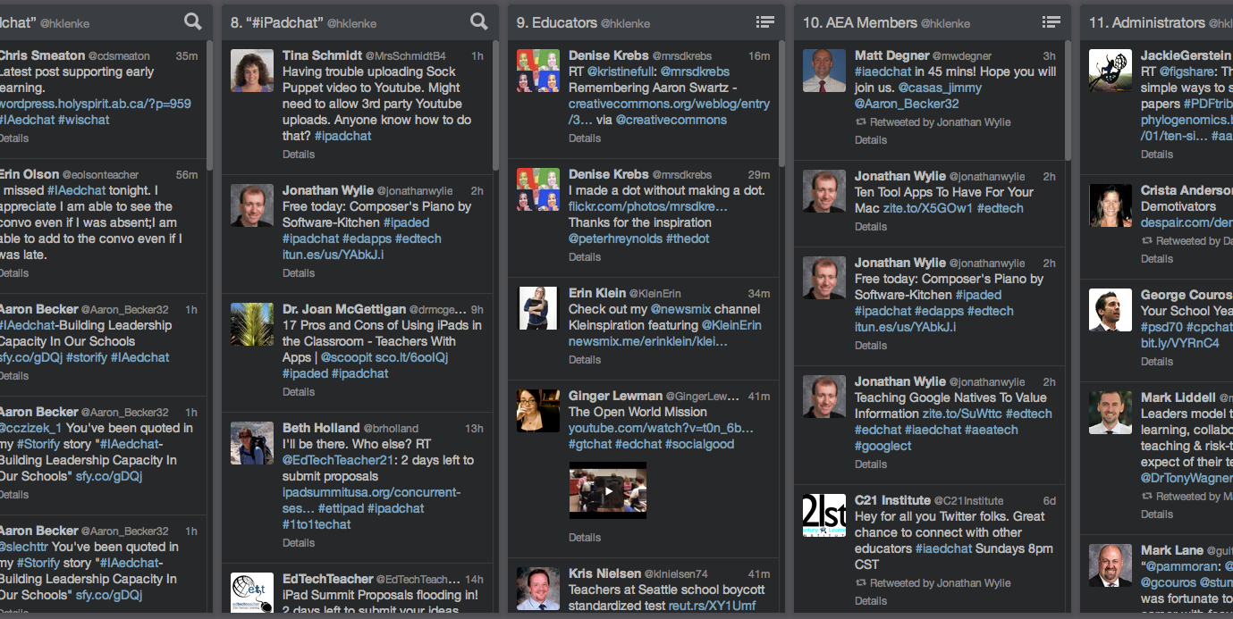Click the AEA Members column's scrollbar
Viewport: 1233px width, 619px height.
[1068, 99]
